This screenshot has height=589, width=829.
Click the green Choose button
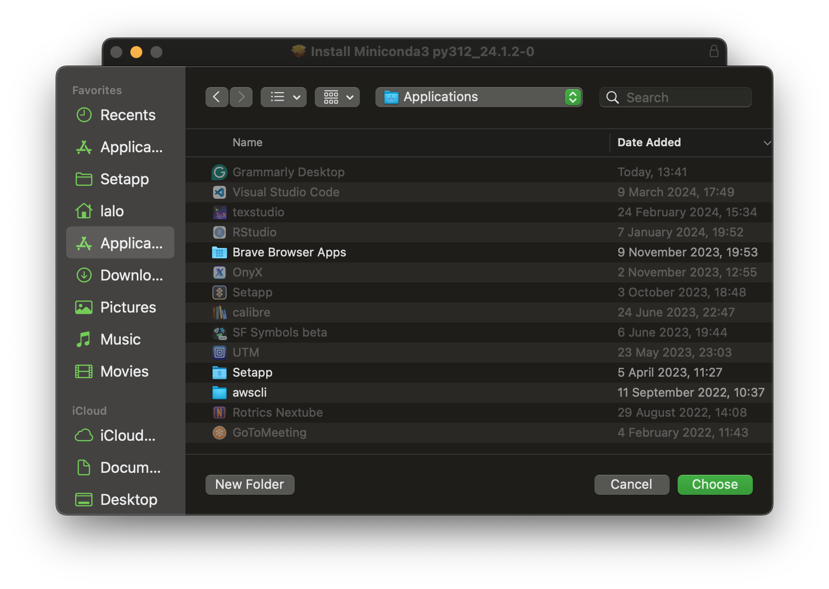(715, 484)
